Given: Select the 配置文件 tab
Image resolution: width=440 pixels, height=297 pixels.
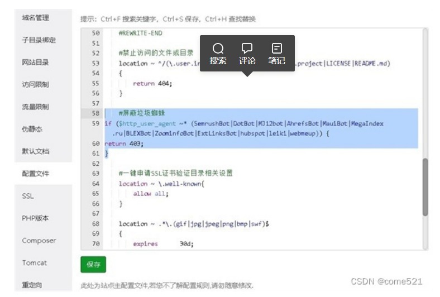Looking at the screenshot, I should 36,174.
